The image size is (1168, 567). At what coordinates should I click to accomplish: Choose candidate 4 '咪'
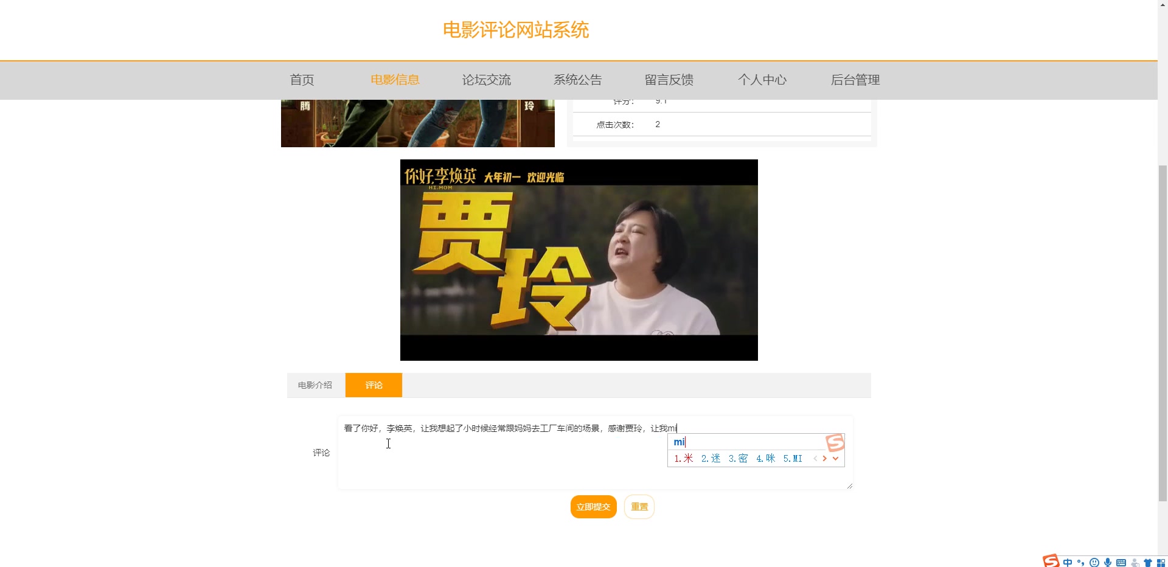click(x=766, y=459)
